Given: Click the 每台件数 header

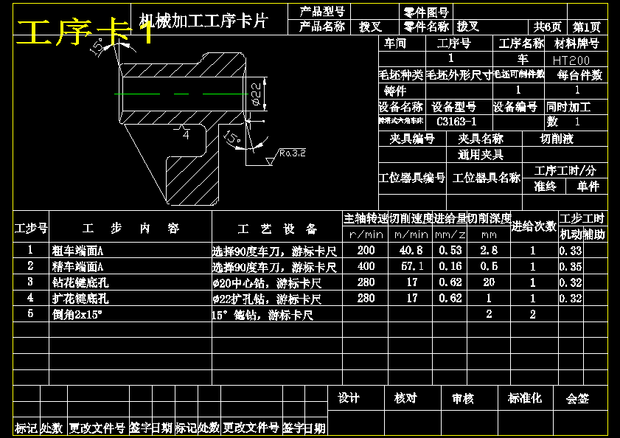Looking at the screenshot, I should tap(579, 74).
